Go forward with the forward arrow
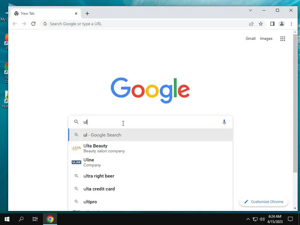The image size is (300, 225). point(24,24)
